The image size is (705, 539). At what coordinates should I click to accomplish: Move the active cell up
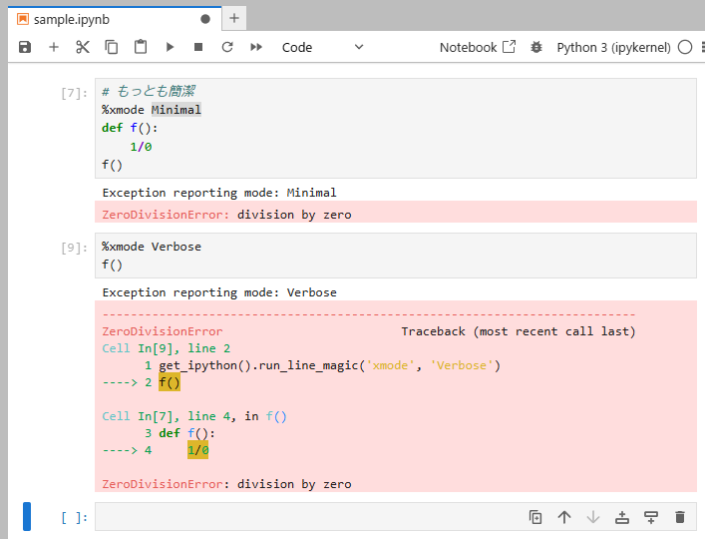[564, 517]
